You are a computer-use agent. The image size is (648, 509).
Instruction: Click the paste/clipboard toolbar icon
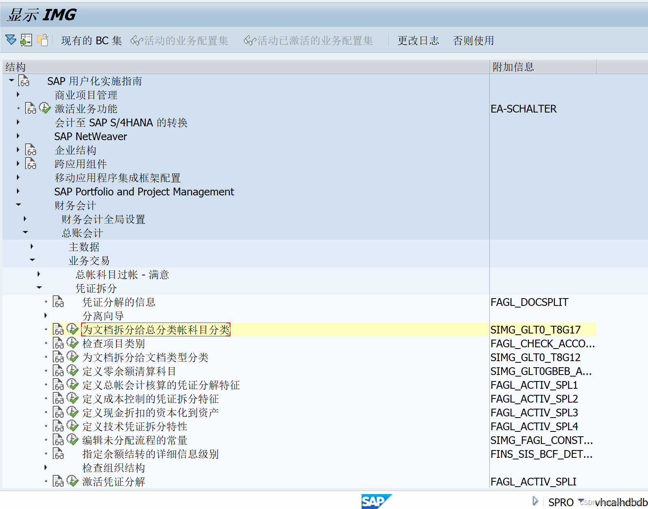click(43, 40)
